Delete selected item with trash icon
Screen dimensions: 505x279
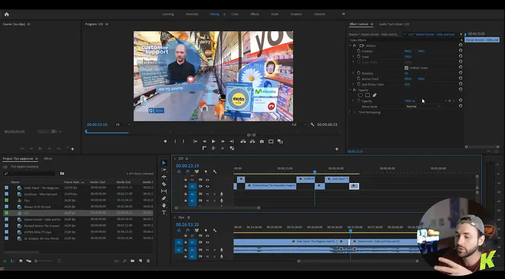[148, 261]
